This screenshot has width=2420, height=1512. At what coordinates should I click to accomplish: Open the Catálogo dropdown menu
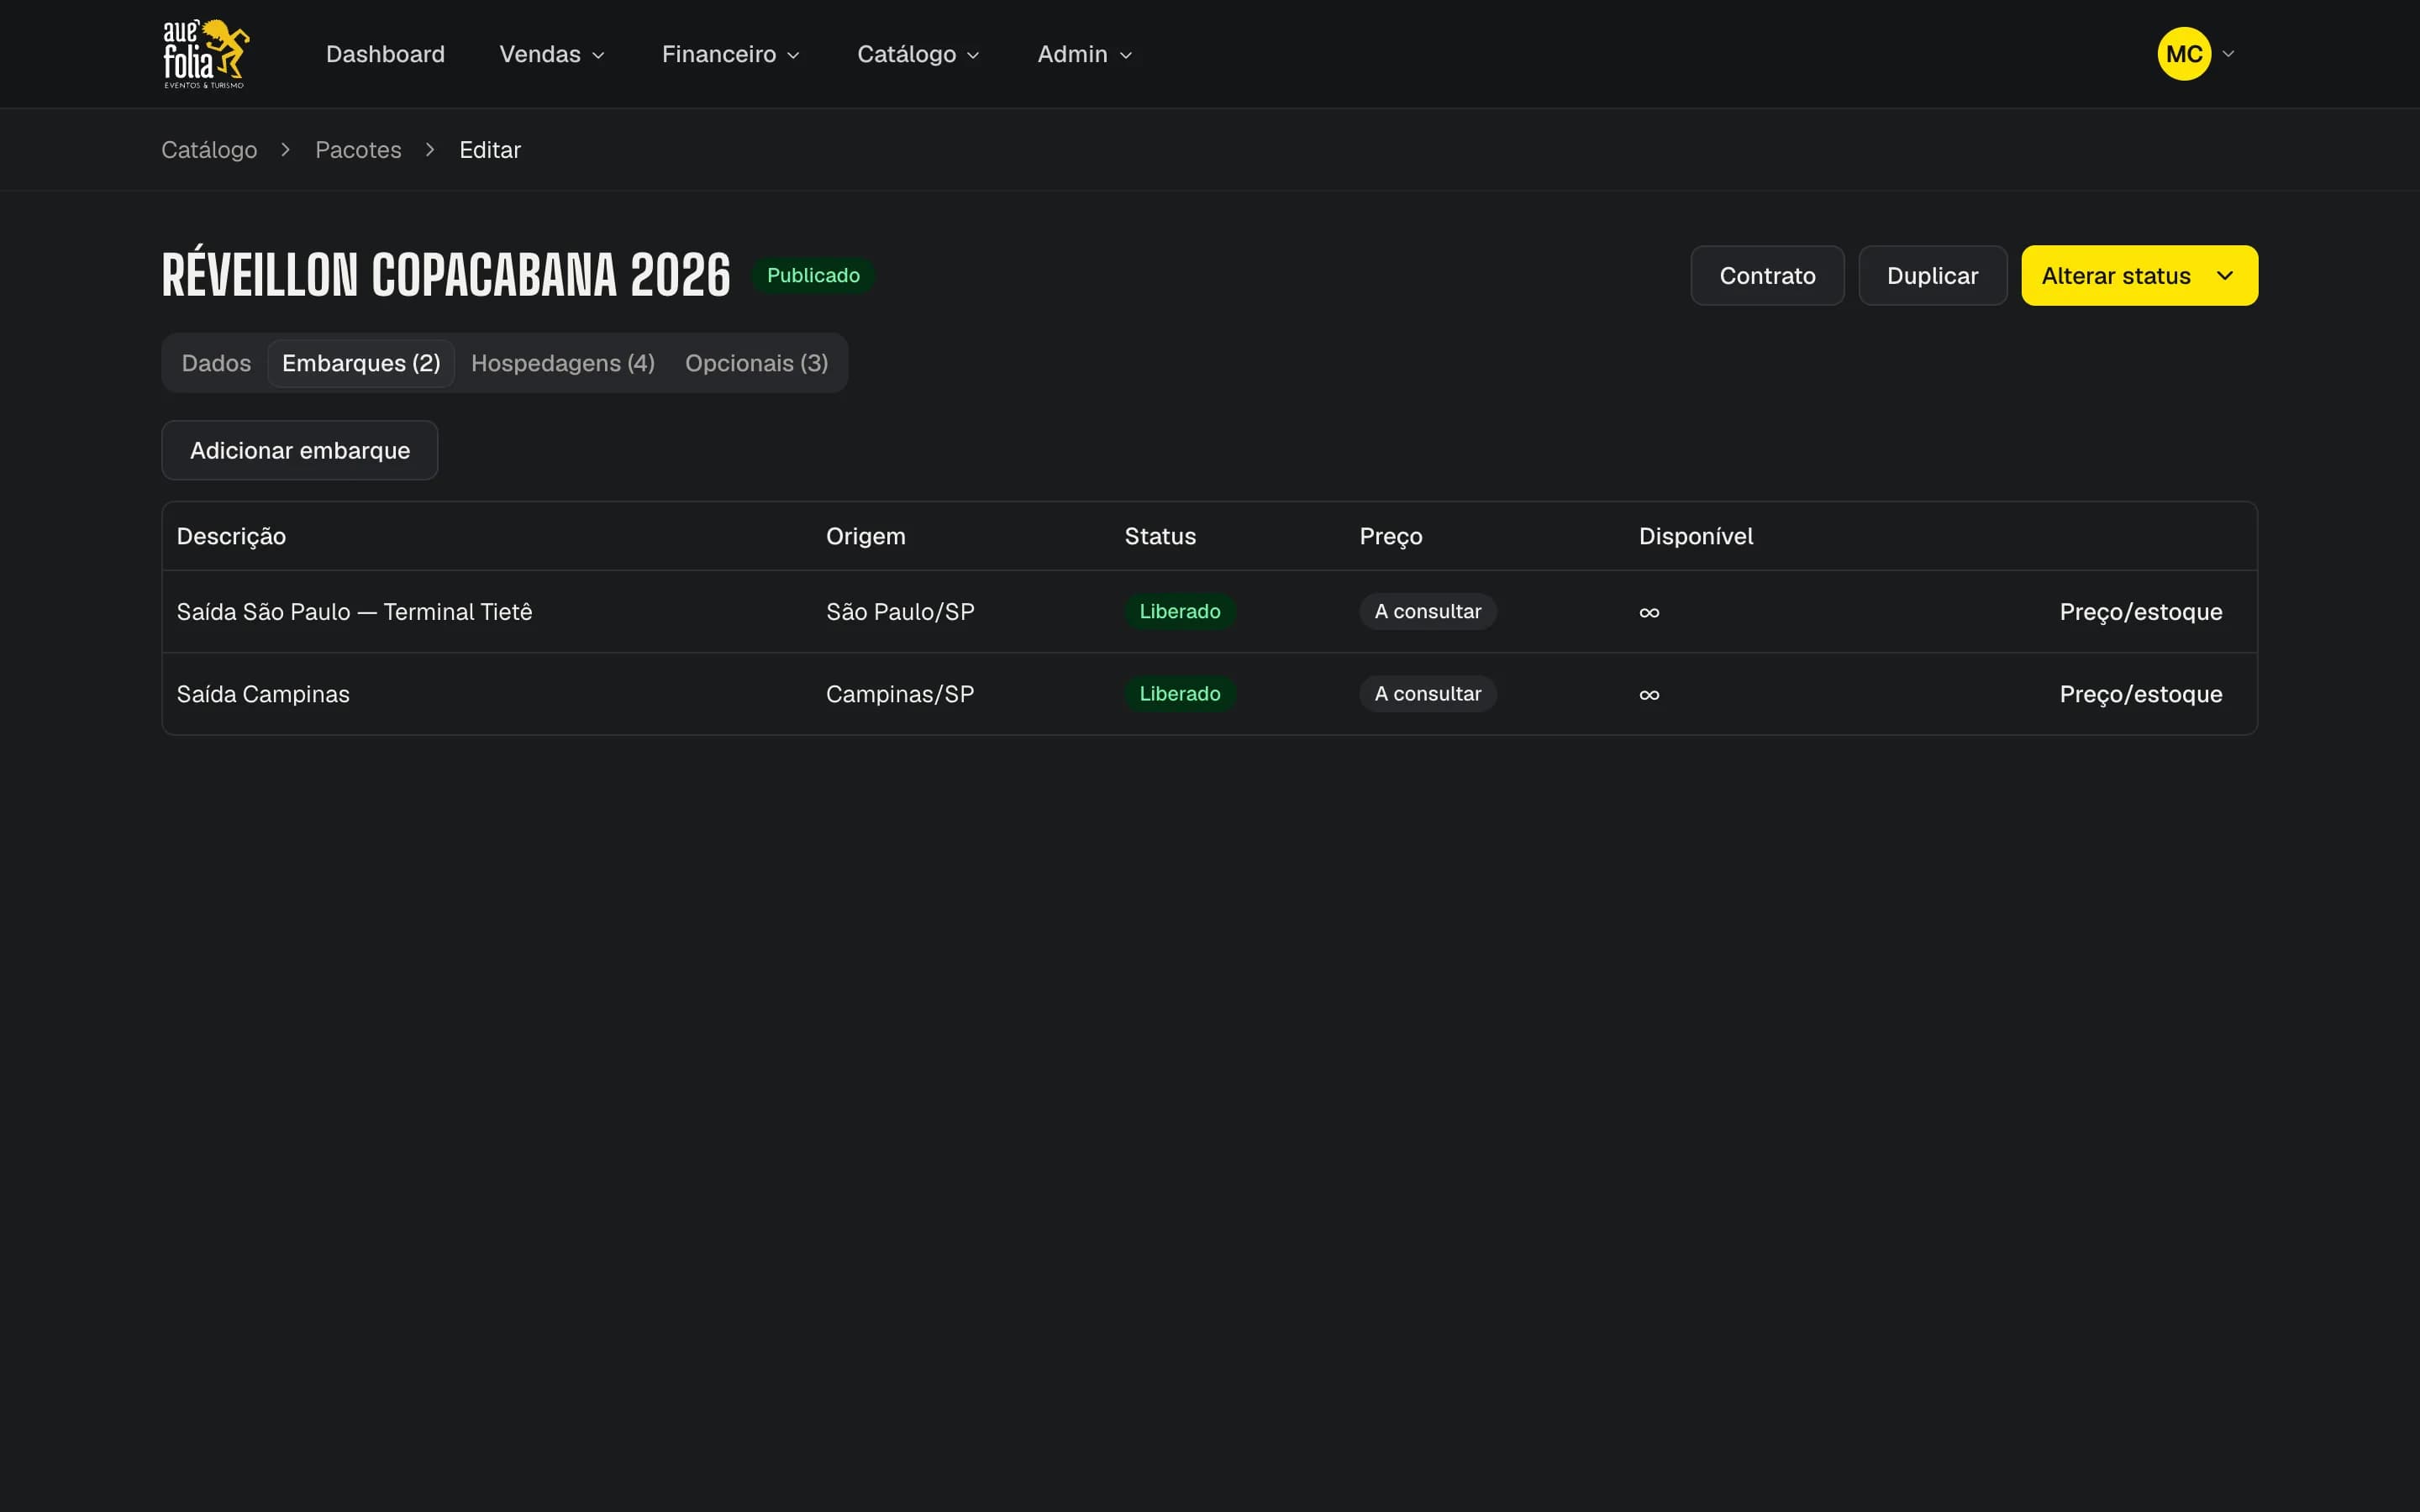pos(918,54)
